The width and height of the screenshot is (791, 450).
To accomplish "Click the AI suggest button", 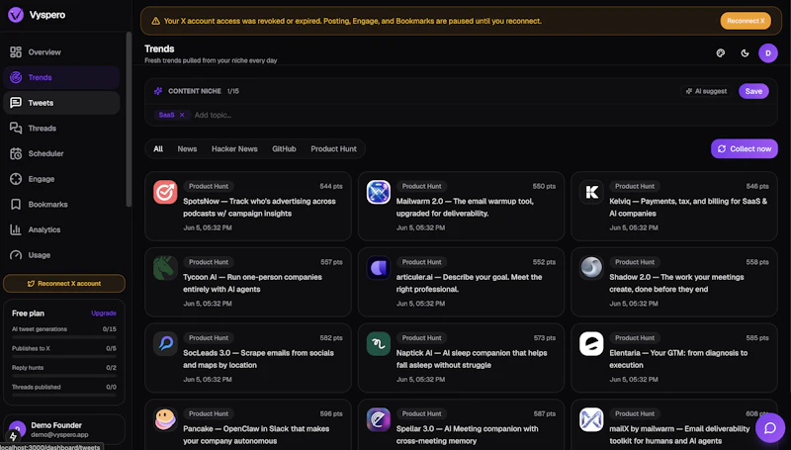I will coord(706,91).
